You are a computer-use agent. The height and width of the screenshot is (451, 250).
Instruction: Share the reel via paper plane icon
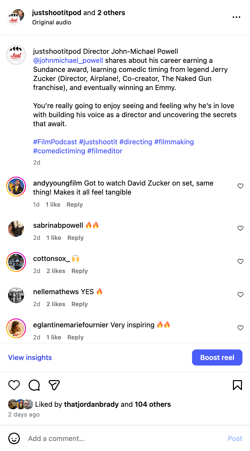pyautogui.click(x=54, y=385)
